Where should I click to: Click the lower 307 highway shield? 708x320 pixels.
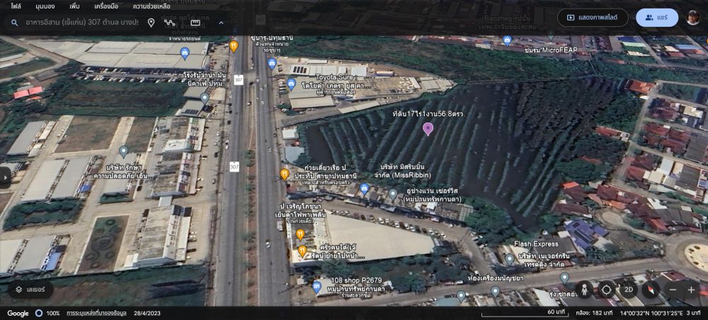click(234, 166)
